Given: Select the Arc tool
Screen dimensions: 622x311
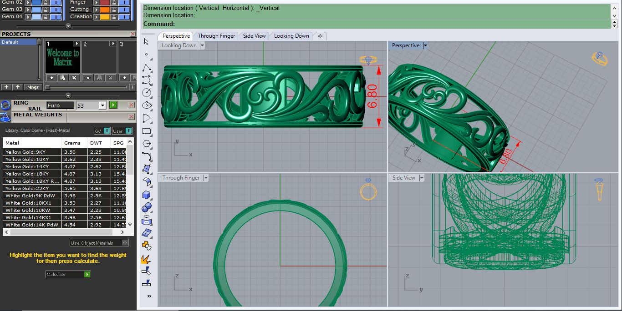Looking at the screenshot, I should tap(147, 118).
